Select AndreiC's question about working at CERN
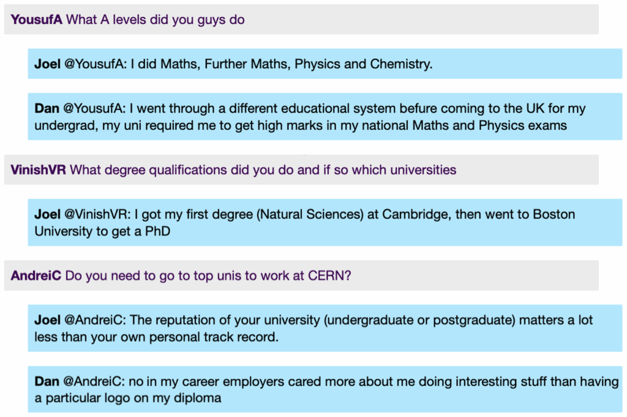The width and height of the screenshot is (627, 417). tap(208, 276)
